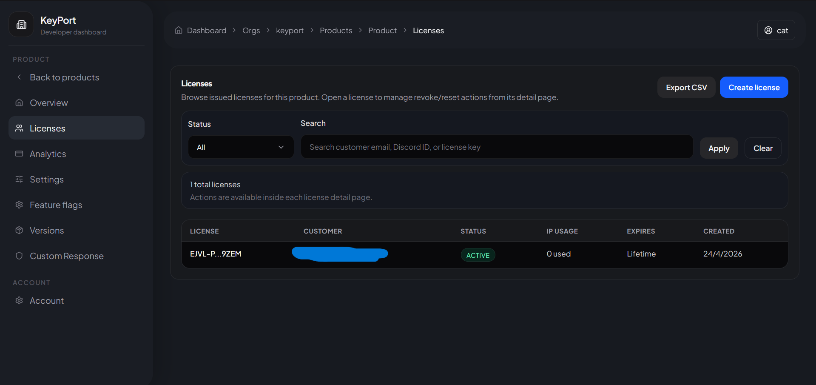Go back using Back to products chevron
The image size is (816, 385).
[x=19, y=77]
